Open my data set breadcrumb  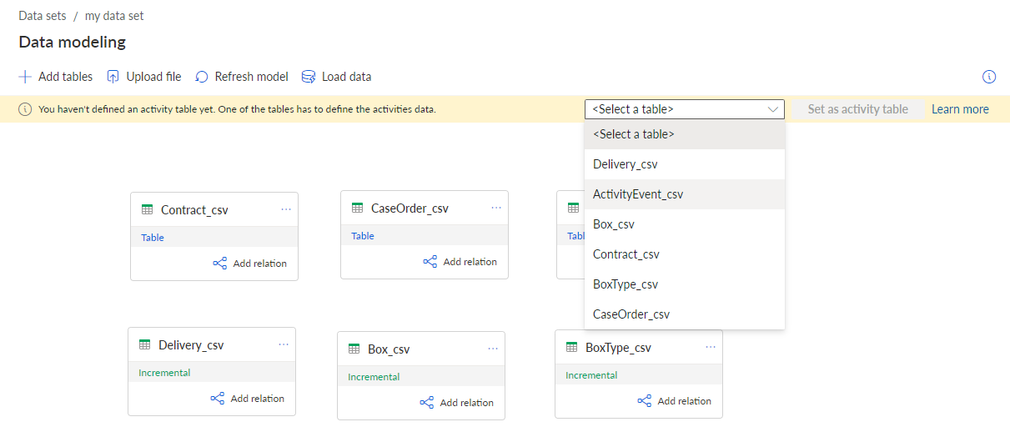pos(114,16)
